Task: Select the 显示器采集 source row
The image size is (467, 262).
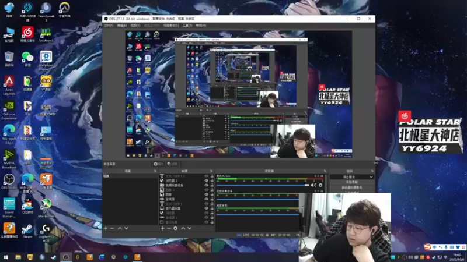Action: tap(187, 208)
